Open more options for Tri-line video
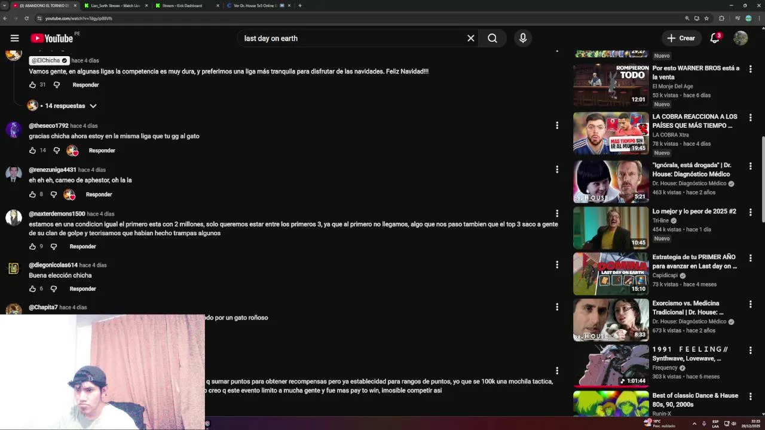This screenshot has height=430, width=765. point(751,213)
